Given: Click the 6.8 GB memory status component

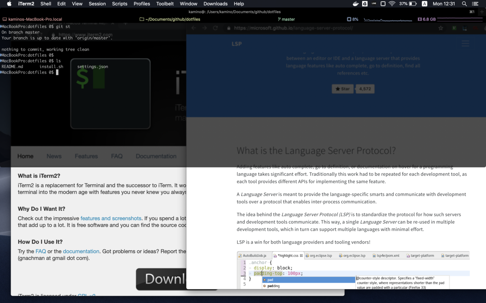Looking at the screenshot, I should [426, 19].
